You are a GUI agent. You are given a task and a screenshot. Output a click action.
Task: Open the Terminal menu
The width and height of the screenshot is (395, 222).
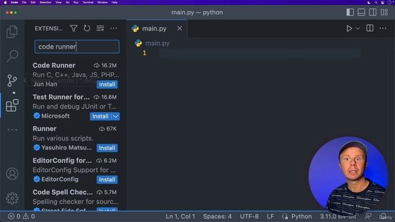click(x=88, y=2)
